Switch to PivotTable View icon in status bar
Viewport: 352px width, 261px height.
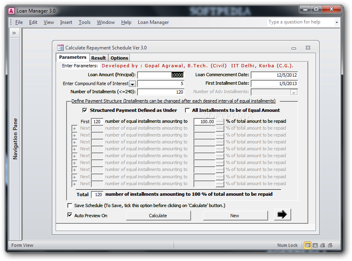tap(322, 245)
